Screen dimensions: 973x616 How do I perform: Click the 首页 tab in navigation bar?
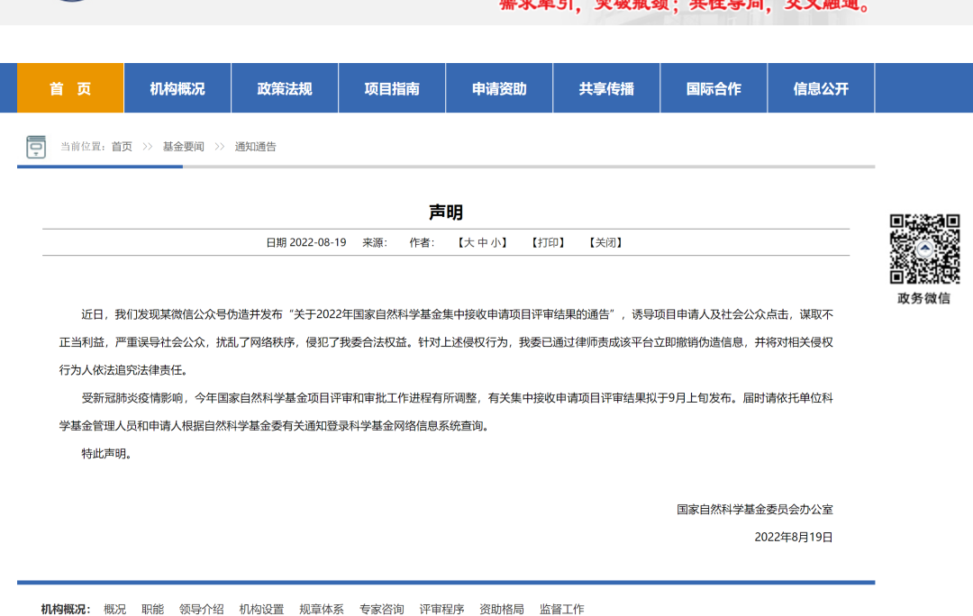click(70, 88)
